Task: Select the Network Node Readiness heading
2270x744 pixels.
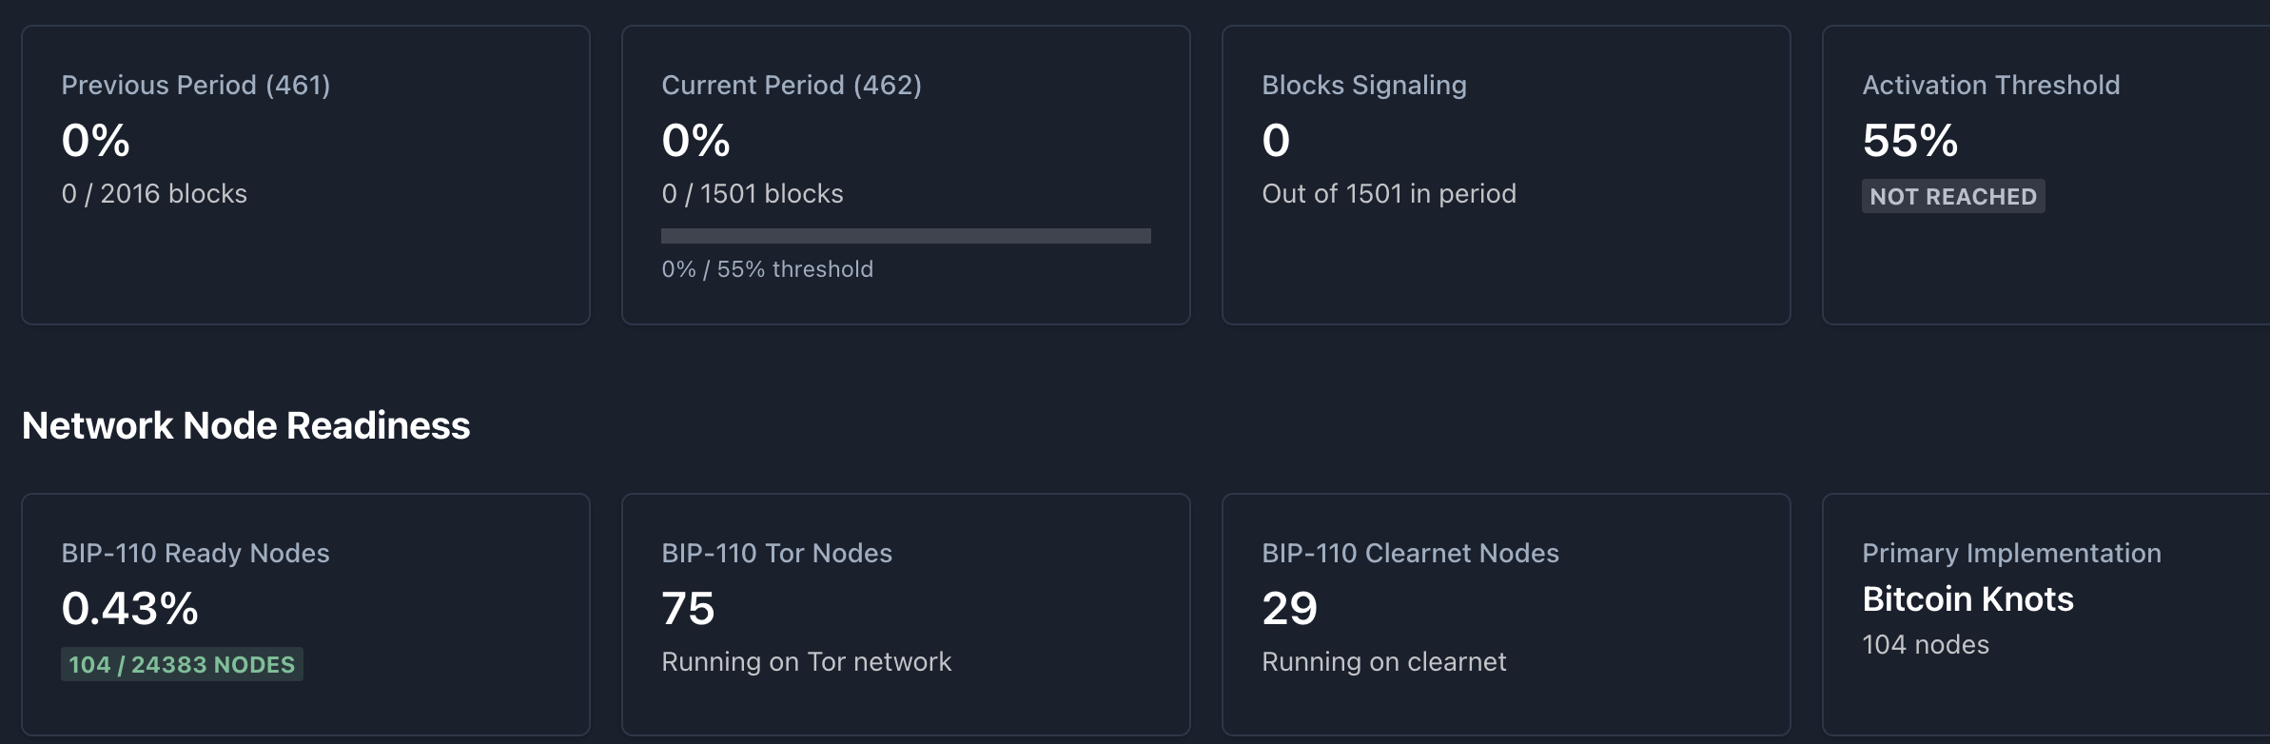Action: click(245, 426)
